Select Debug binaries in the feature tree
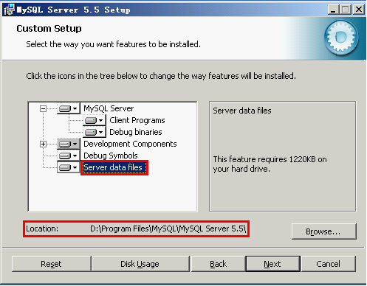 [x=136, y=132]
